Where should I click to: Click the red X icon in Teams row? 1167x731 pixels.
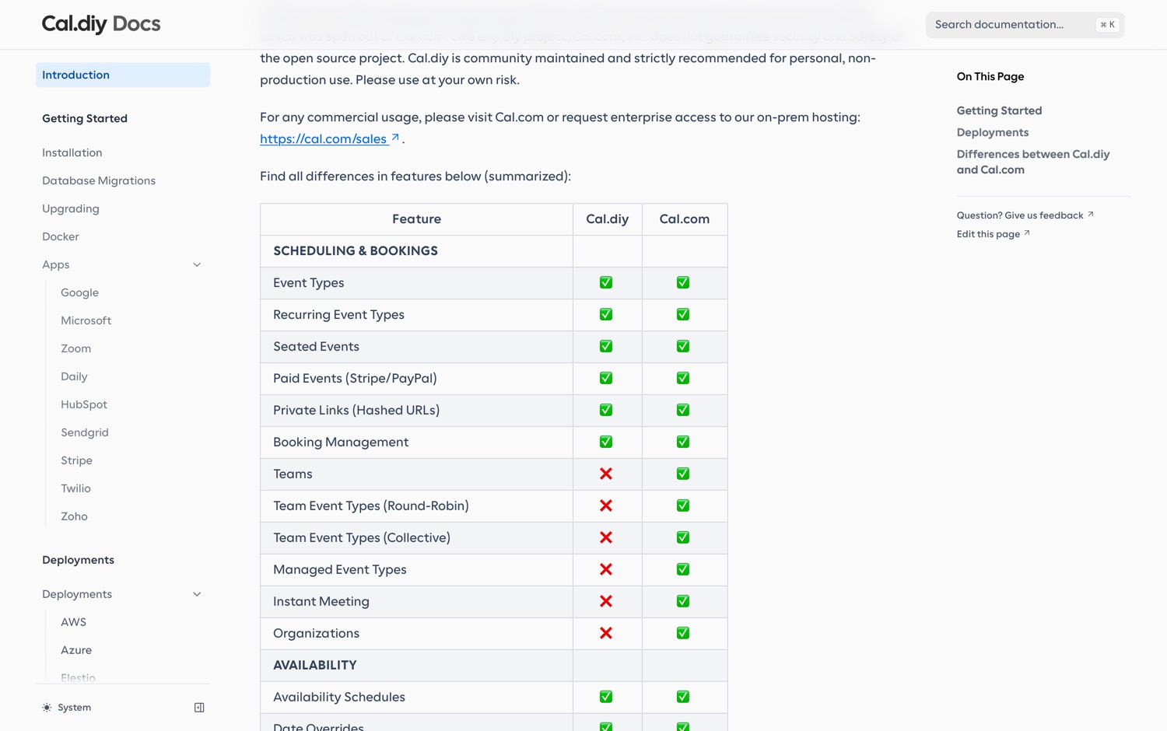tap(606, 474)
